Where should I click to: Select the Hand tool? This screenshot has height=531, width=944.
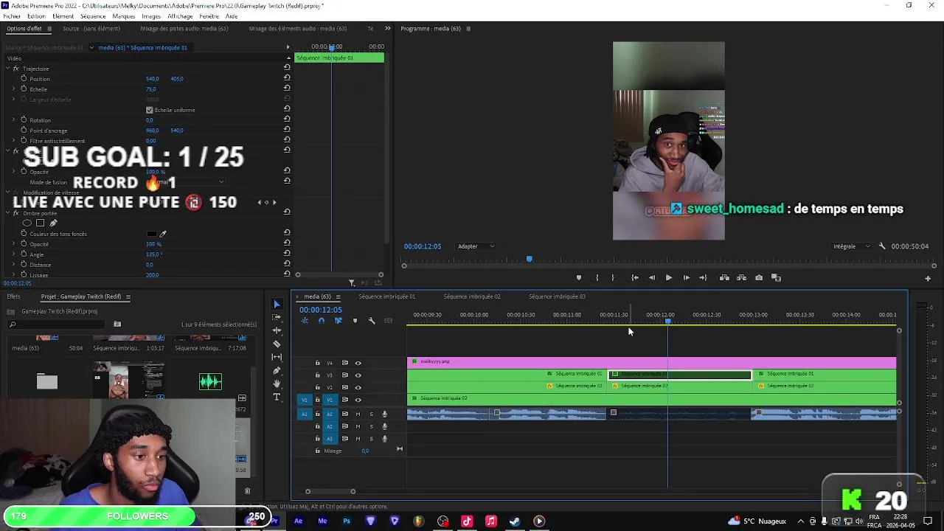coord(277,383)
